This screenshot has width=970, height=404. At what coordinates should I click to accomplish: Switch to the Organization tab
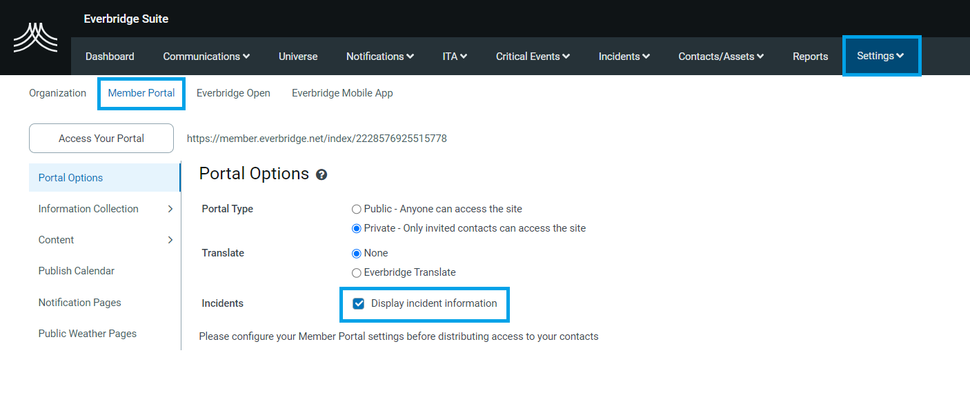click(x=57, y=93)
